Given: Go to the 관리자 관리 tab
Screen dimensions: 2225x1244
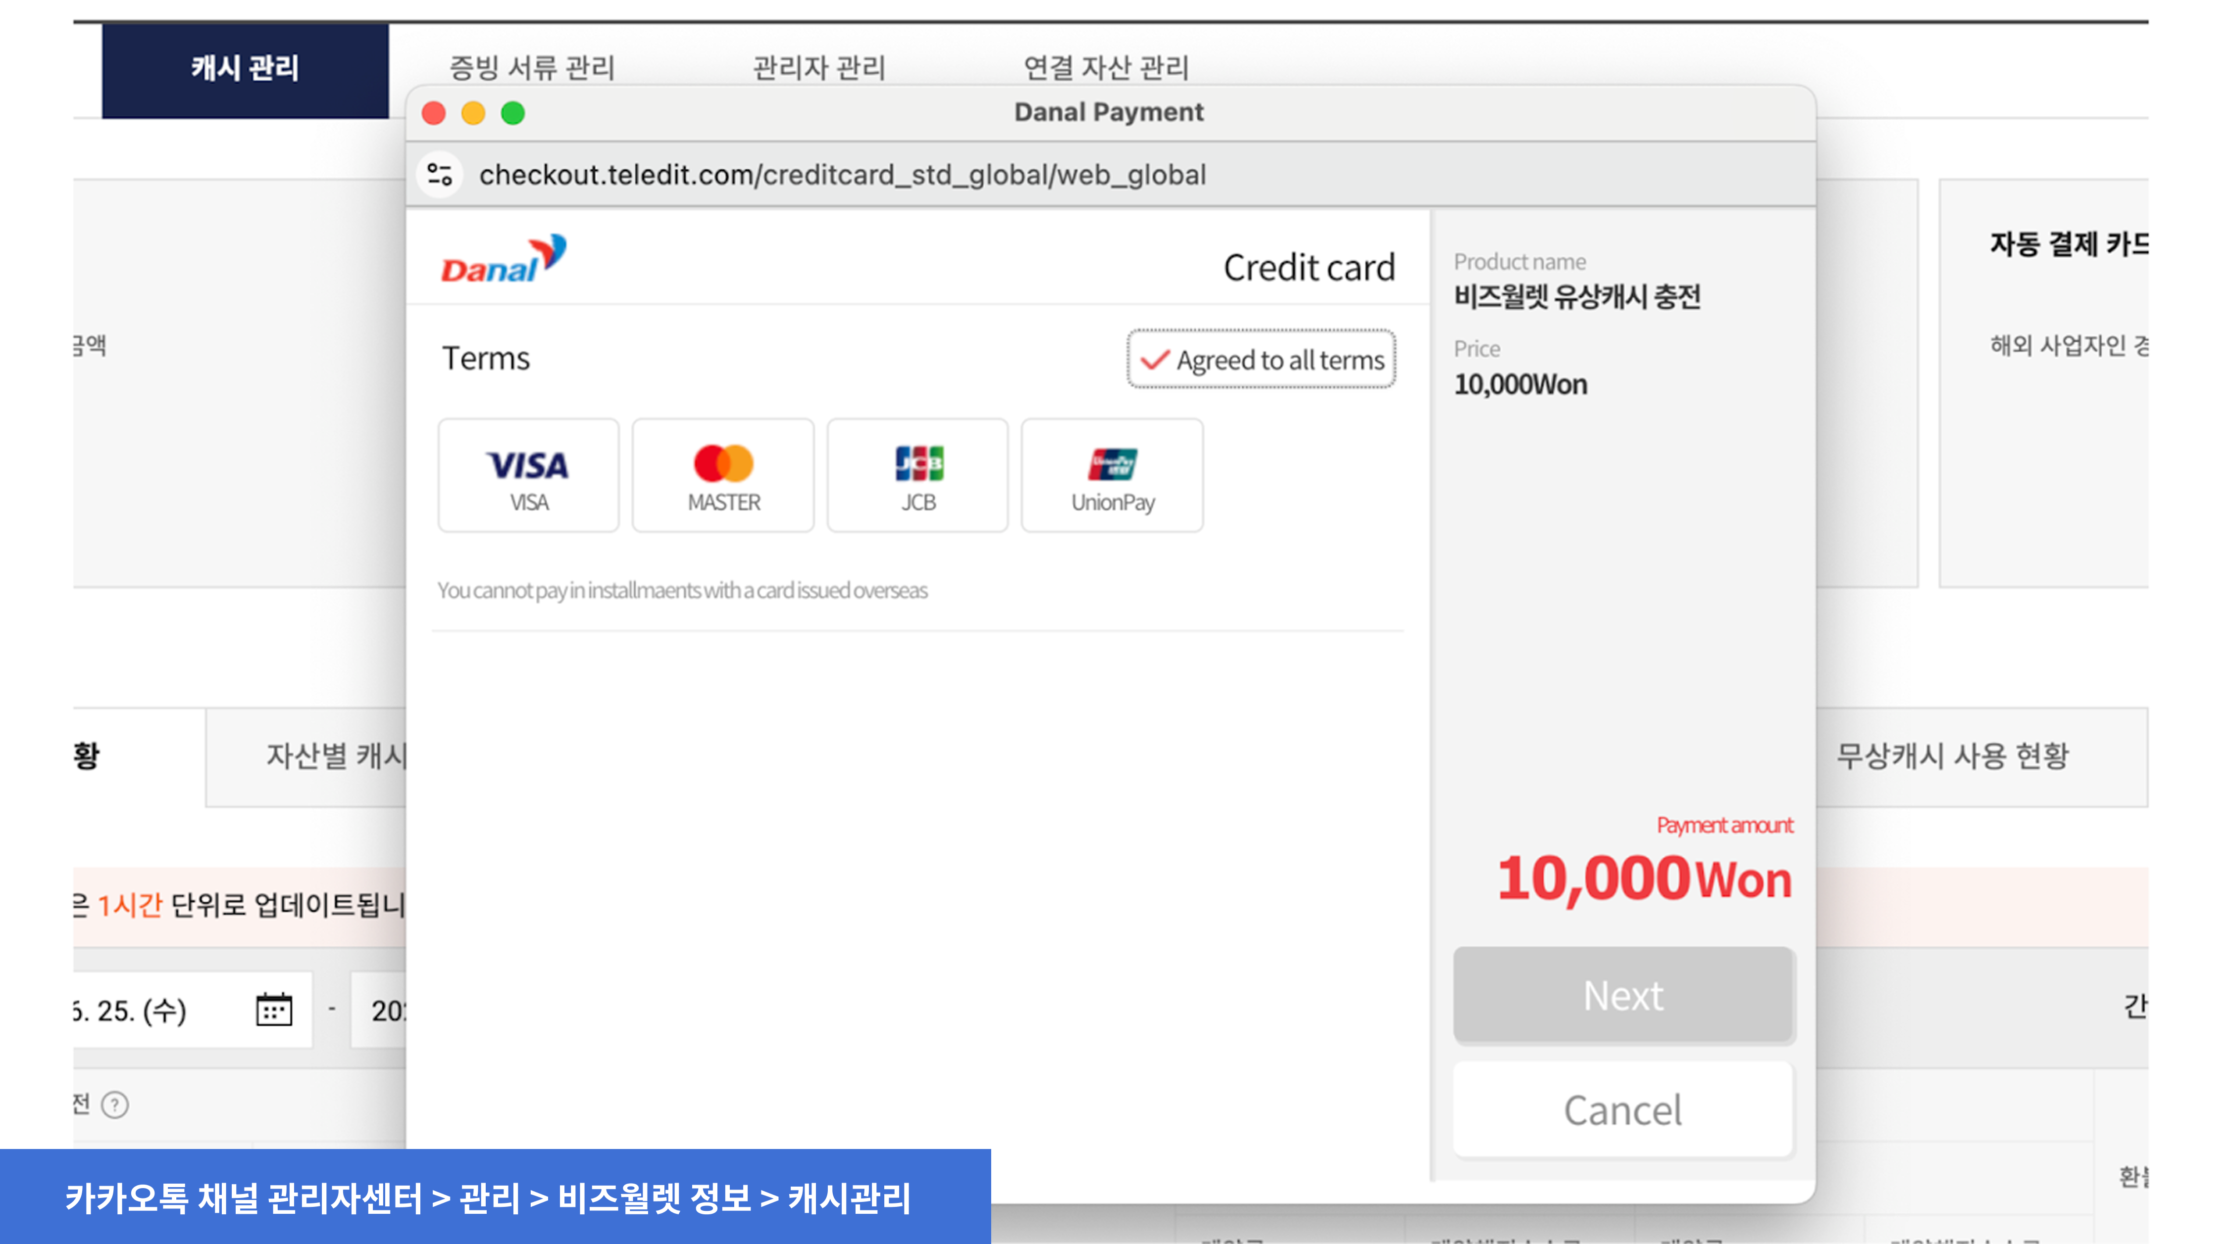Looking at the screenshot, I should pyautogui.click(x=819, y=67).
